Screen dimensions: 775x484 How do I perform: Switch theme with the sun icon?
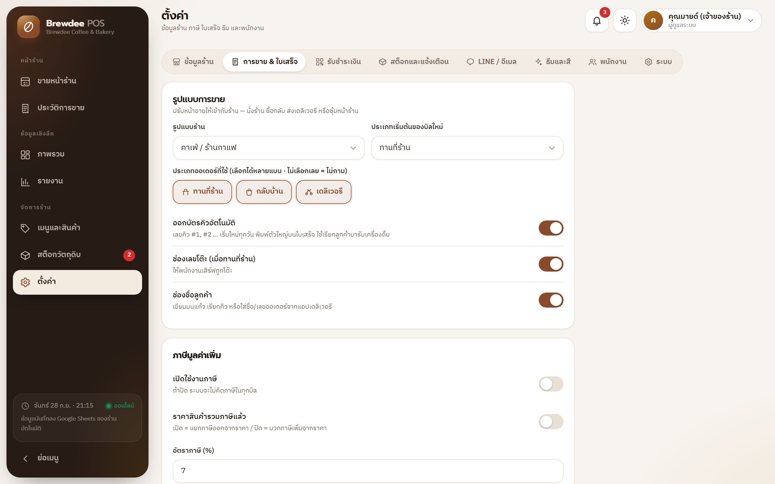tap(625, 21)
